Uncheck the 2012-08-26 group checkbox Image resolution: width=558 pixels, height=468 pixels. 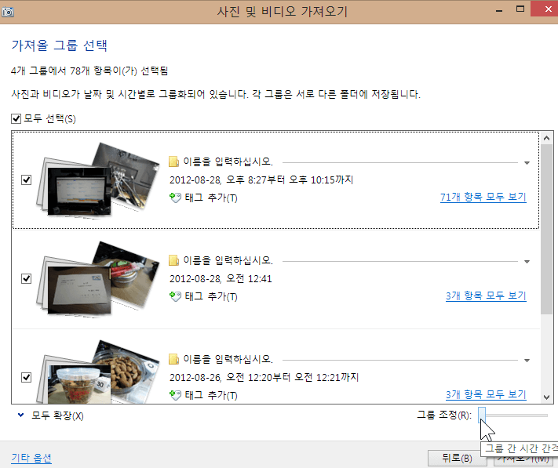27,377
